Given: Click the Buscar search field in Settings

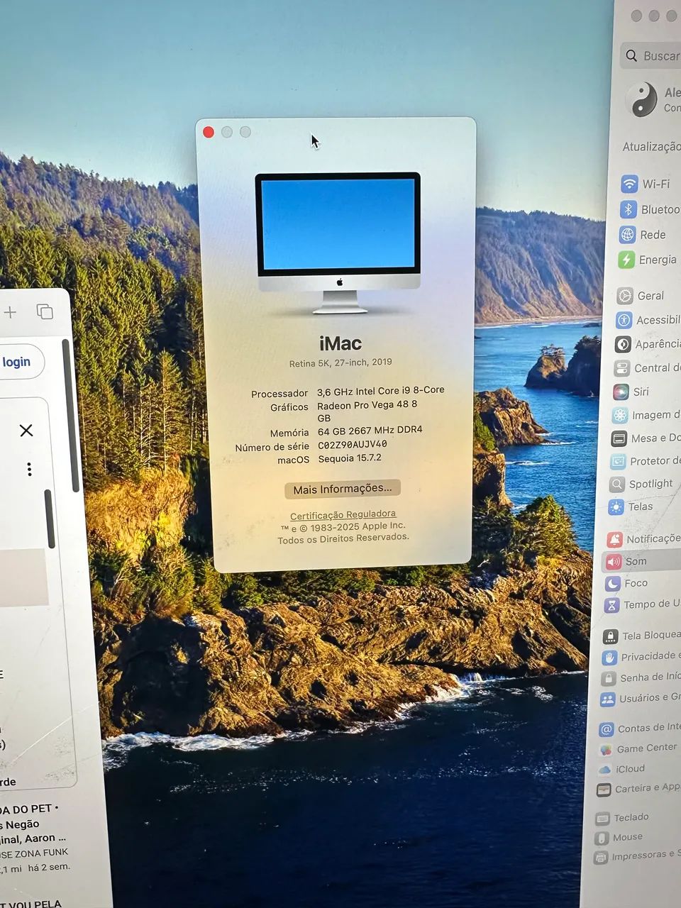Looking at the screenshot, I should click(652, 55).
